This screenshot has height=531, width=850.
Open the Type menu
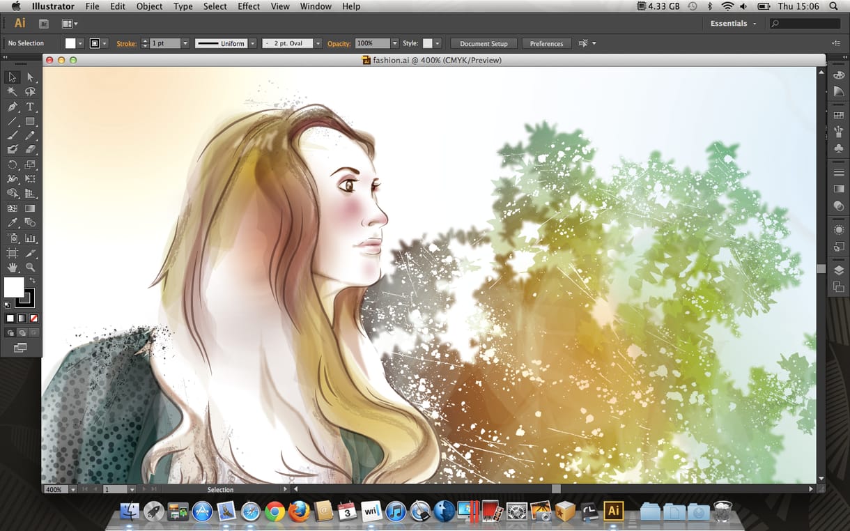(x=183, y=6)
